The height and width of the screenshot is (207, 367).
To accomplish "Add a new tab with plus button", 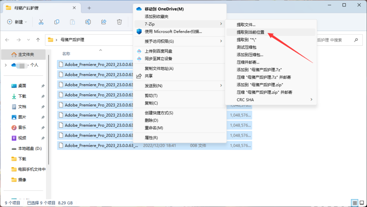I will pos(89,8).
